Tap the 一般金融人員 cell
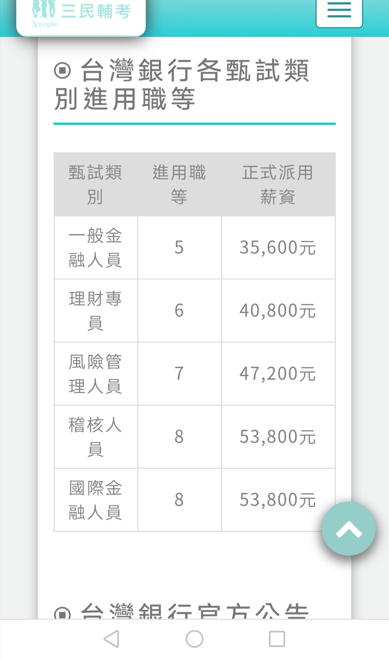 coord(95,248)
